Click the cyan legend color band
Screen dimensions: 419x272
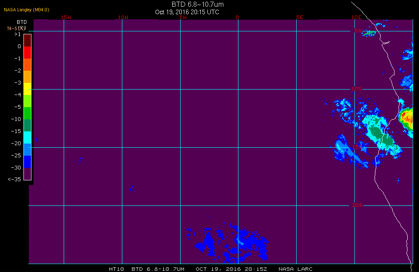tap(28, 138)
